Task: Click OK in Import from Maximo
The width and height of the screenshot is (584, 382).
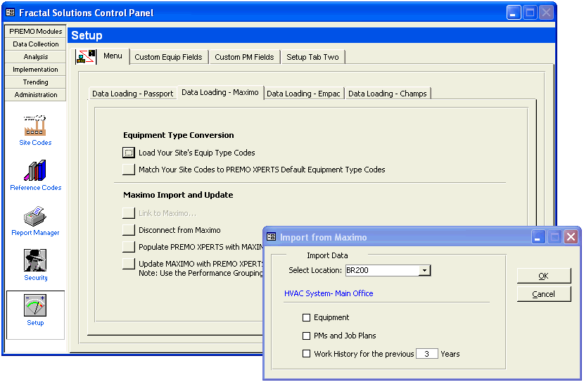Action: point(544,276)
